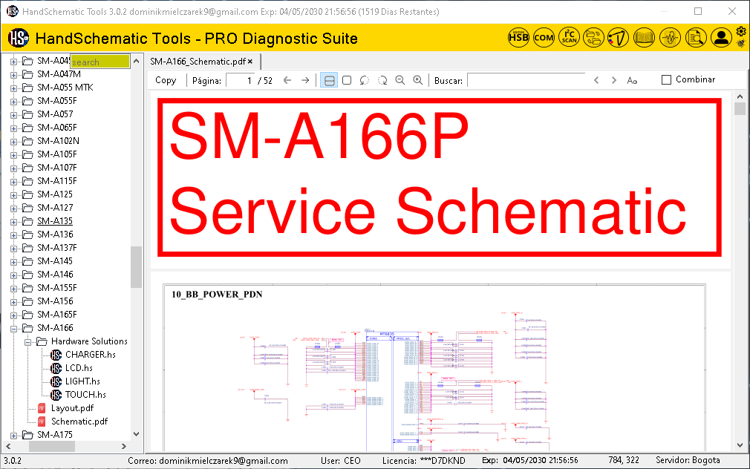Click the tree panel horizontal scrollbar thumb
Image resolution: width=750 pixels, height=469 pixels.
point(52,446)
